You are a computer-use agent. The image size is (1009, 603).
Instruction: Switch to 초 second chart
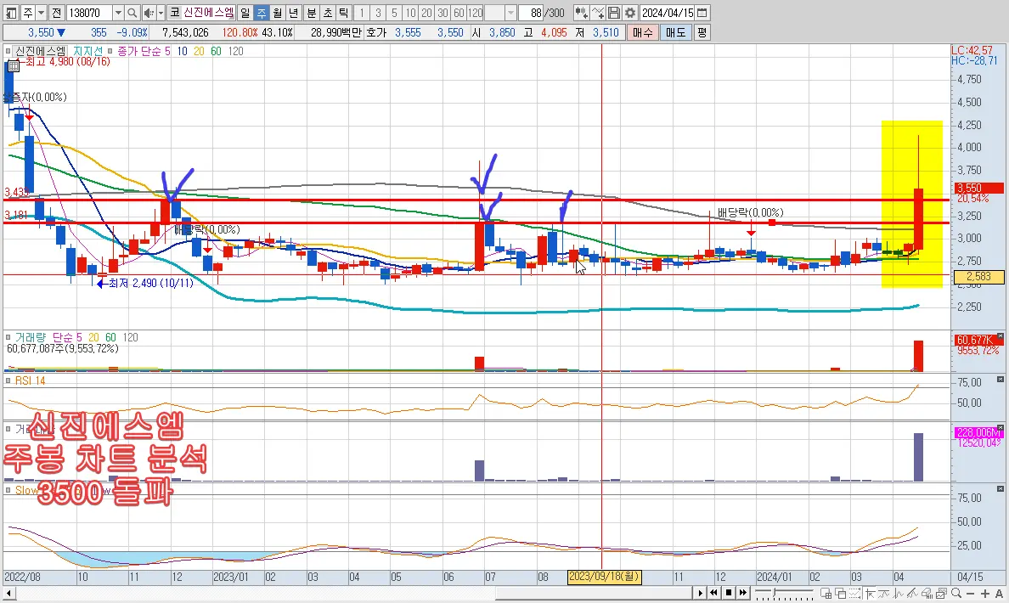point(328,13)
